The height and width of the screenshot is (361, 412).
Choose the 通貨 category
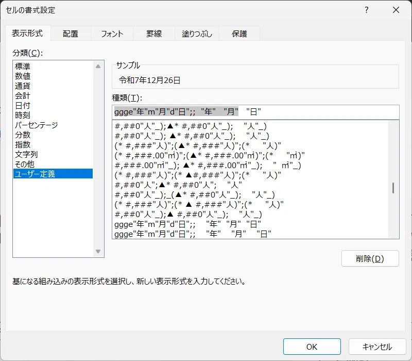[x=53, y=86]
